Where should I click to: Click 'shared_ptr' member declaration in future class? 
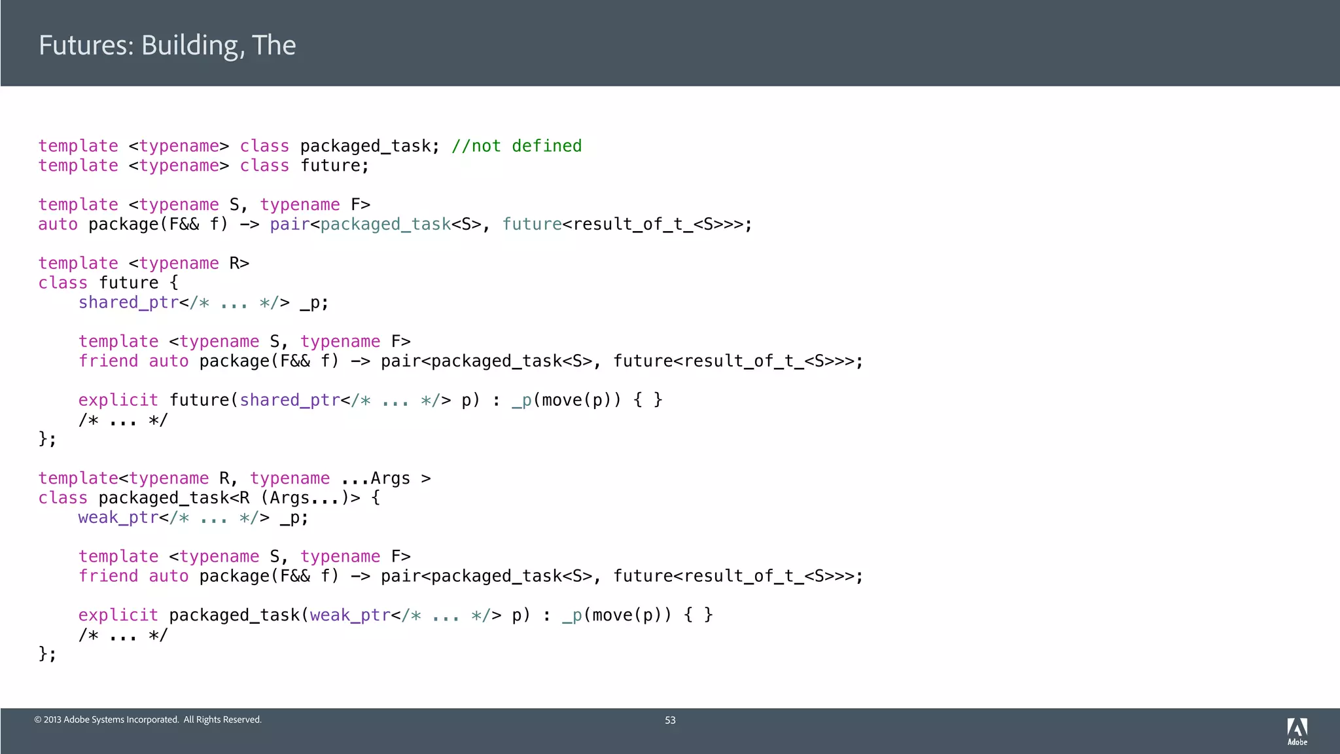[128, 302]
